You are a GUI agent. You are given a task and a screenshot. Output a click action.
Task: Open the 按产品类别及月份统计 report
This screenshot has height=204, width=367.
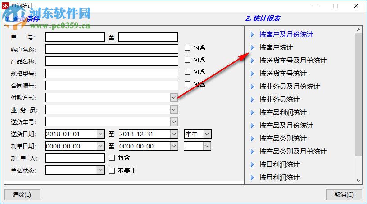coord(293,152)
